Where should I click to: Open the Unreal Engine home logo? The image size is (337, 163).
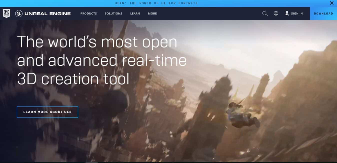pos(43,13)
